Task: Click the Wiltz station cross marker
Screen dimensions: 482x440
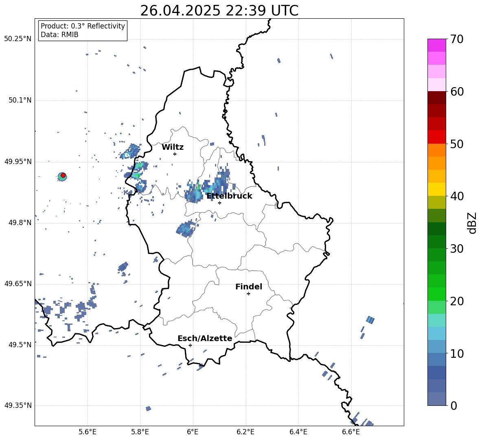Action: [175, 154]
